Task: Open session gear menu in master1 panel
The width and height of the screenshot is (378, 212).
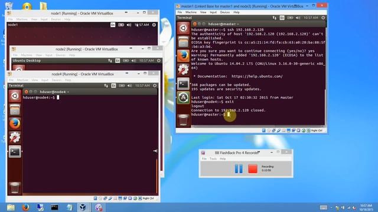Action: (323, 18)
